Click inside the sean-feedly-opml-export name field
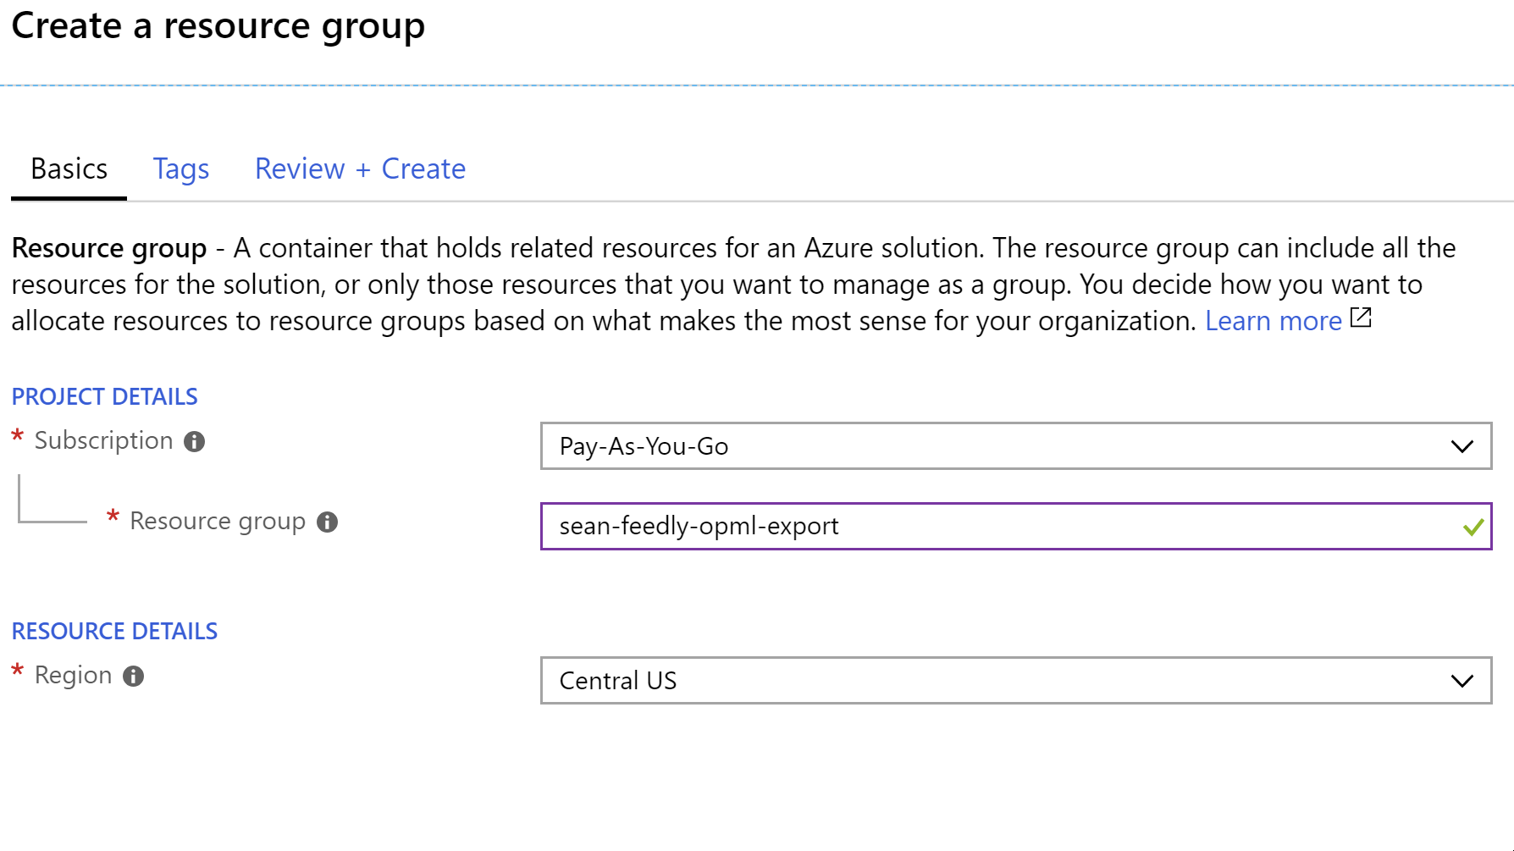Screen dimensions: 1514x851 tap(847, 526)
